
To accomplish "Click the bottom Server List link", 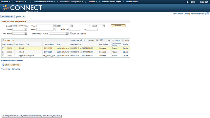I will 16,69.
